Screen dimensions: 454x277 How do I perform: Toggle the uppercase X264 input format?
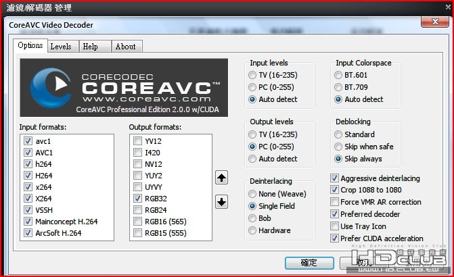click(x=28, y=199)
